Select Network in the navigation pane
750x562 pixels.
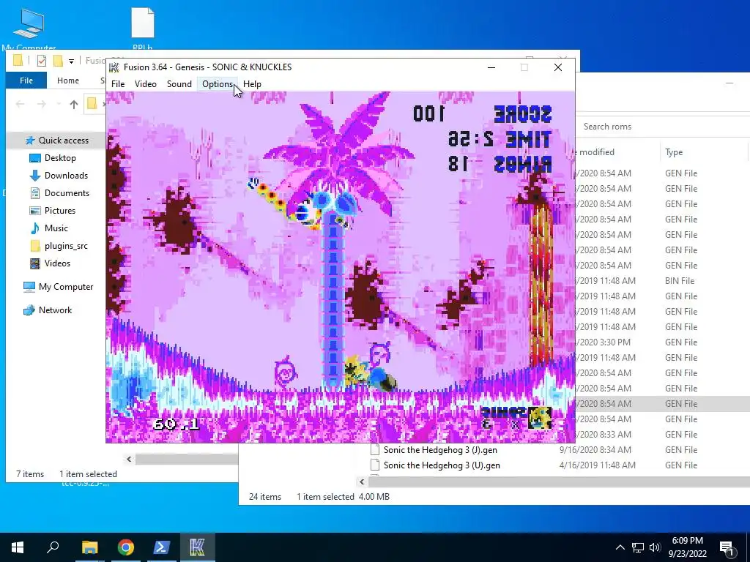pos(56,310)
